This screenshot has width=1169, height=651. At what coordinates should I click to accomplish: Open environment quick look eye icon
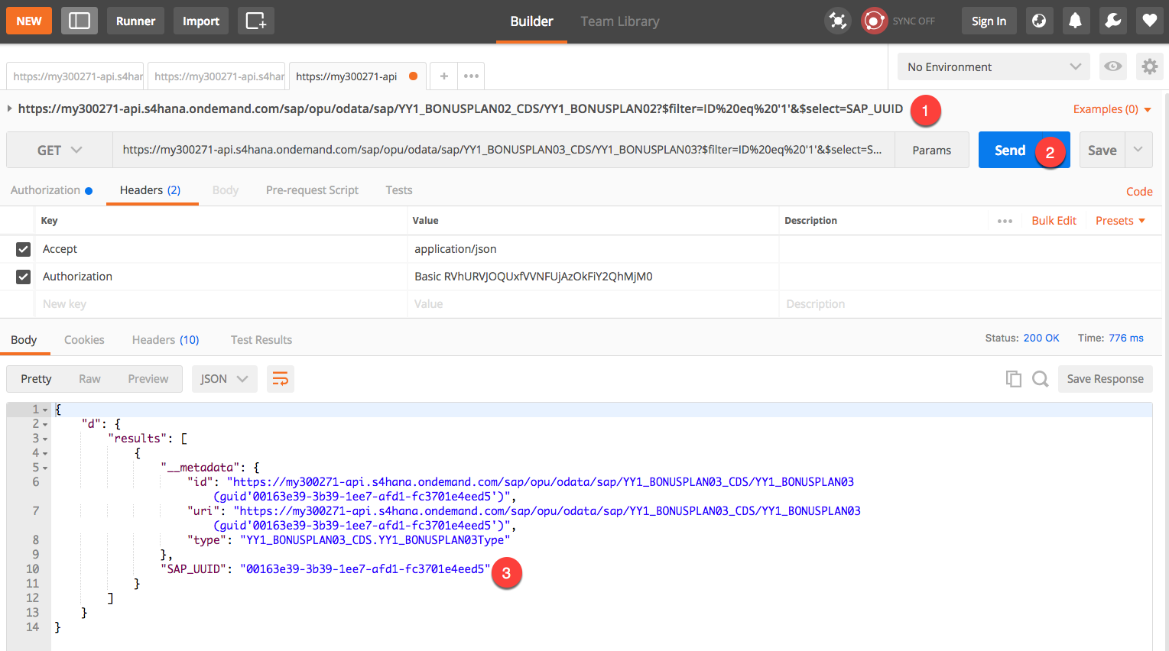[x=1113, y=66]
